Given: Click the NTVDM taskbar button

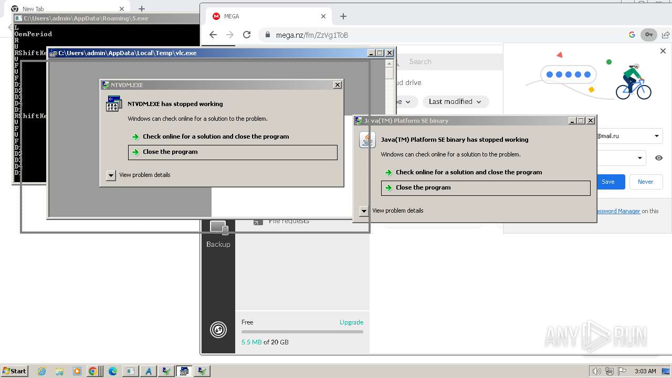Looking at the screenshot, I should tap(184, 371).
